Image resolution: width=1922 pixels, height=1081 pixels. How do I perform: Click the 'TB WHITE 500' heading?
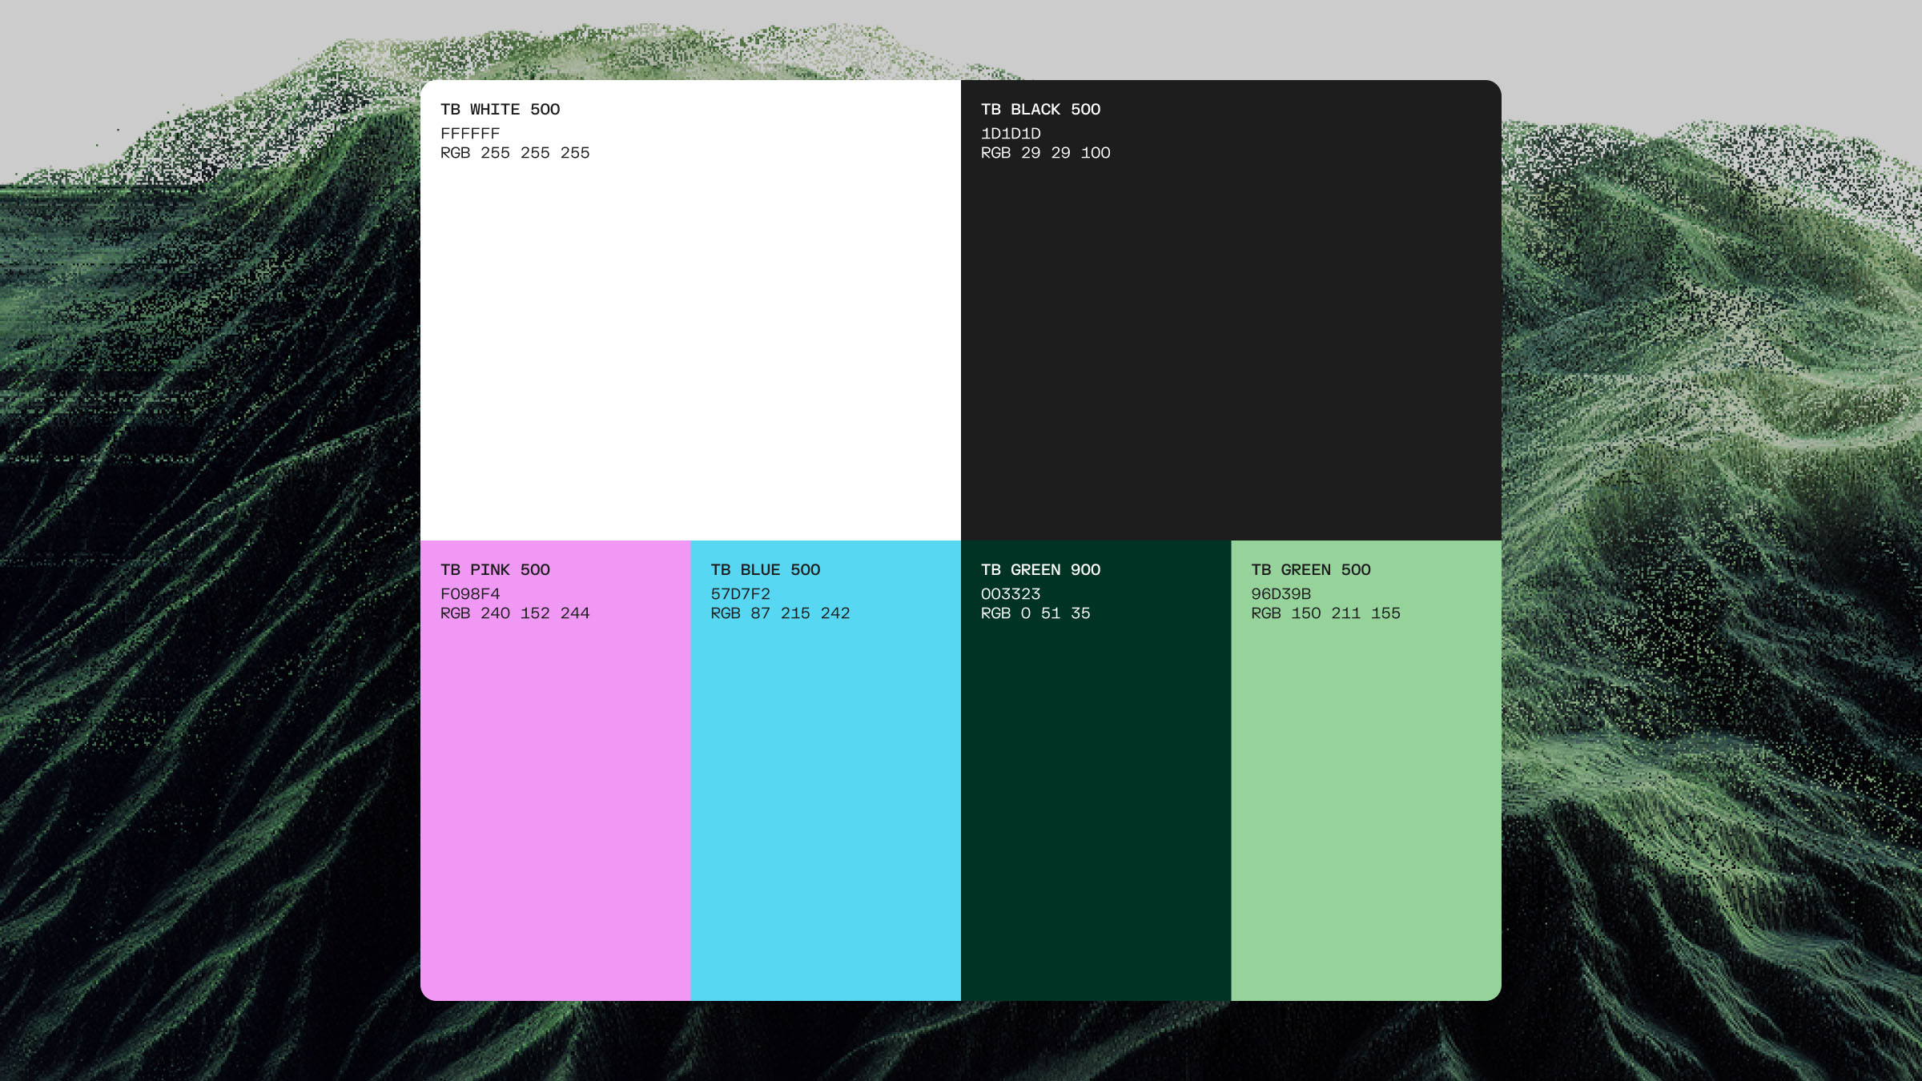tap(501, 110)
